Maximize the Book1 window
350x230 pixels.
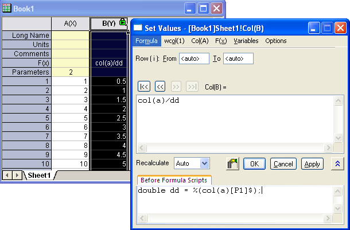point(203,9)
